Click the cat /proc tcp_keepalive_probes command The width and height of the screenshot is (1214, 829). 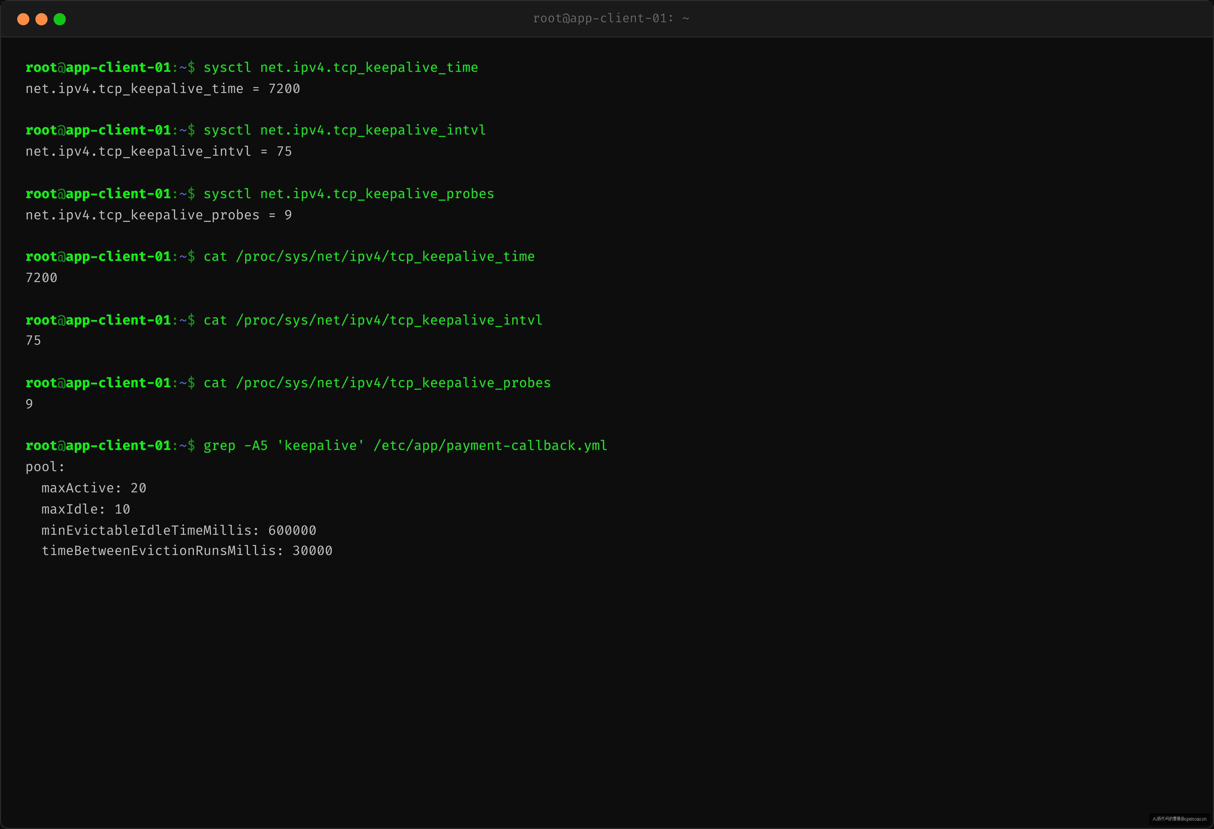(x=377, y=383)
